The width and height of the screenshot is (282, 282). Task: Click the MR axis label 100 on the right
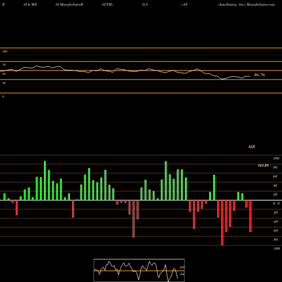point(276,158)
